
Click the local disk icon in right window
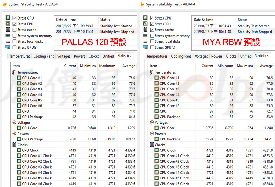145,42
